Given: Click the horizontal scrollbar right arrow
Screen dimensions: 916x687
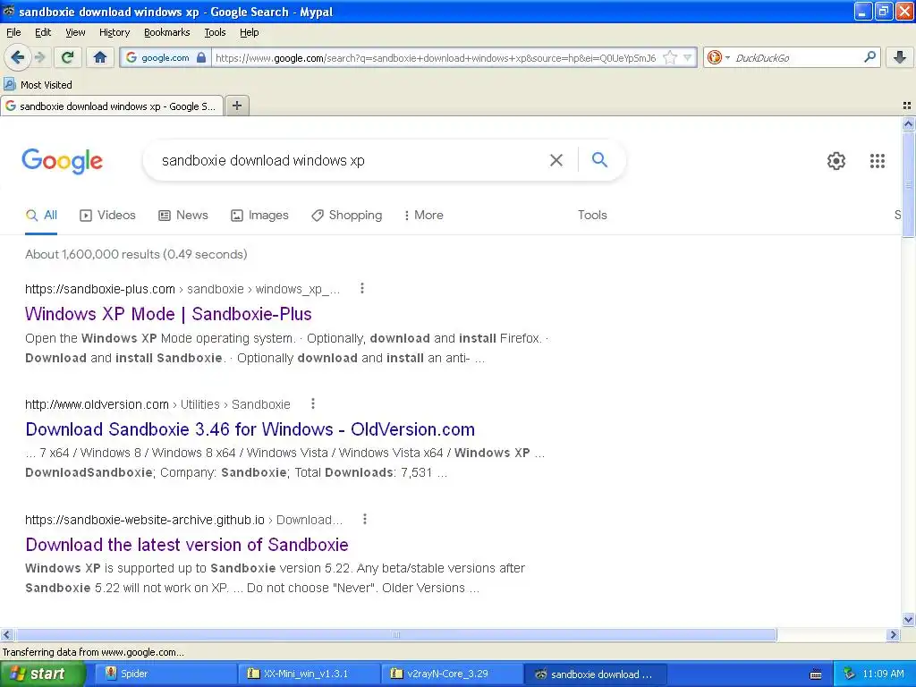Looking at the screenshot, I should click(x=893, y=634).
